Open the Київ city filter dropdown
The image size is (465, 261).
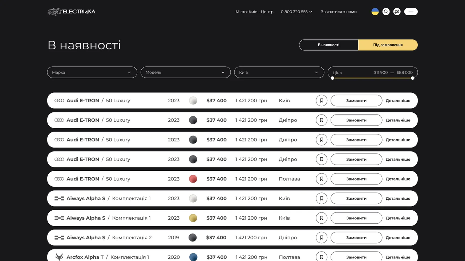(x=279, y=72)
